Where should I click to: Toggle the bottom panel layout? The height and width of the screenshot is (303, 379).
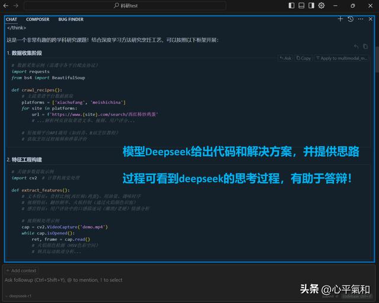click(x=301, y=5)
